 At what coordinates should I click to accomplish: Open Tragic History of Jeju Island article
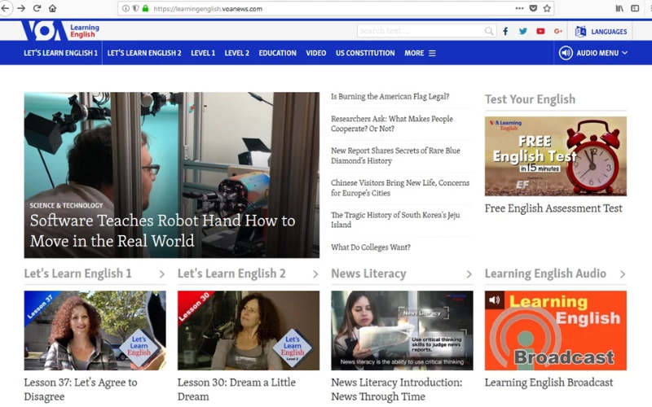point(395,220)
